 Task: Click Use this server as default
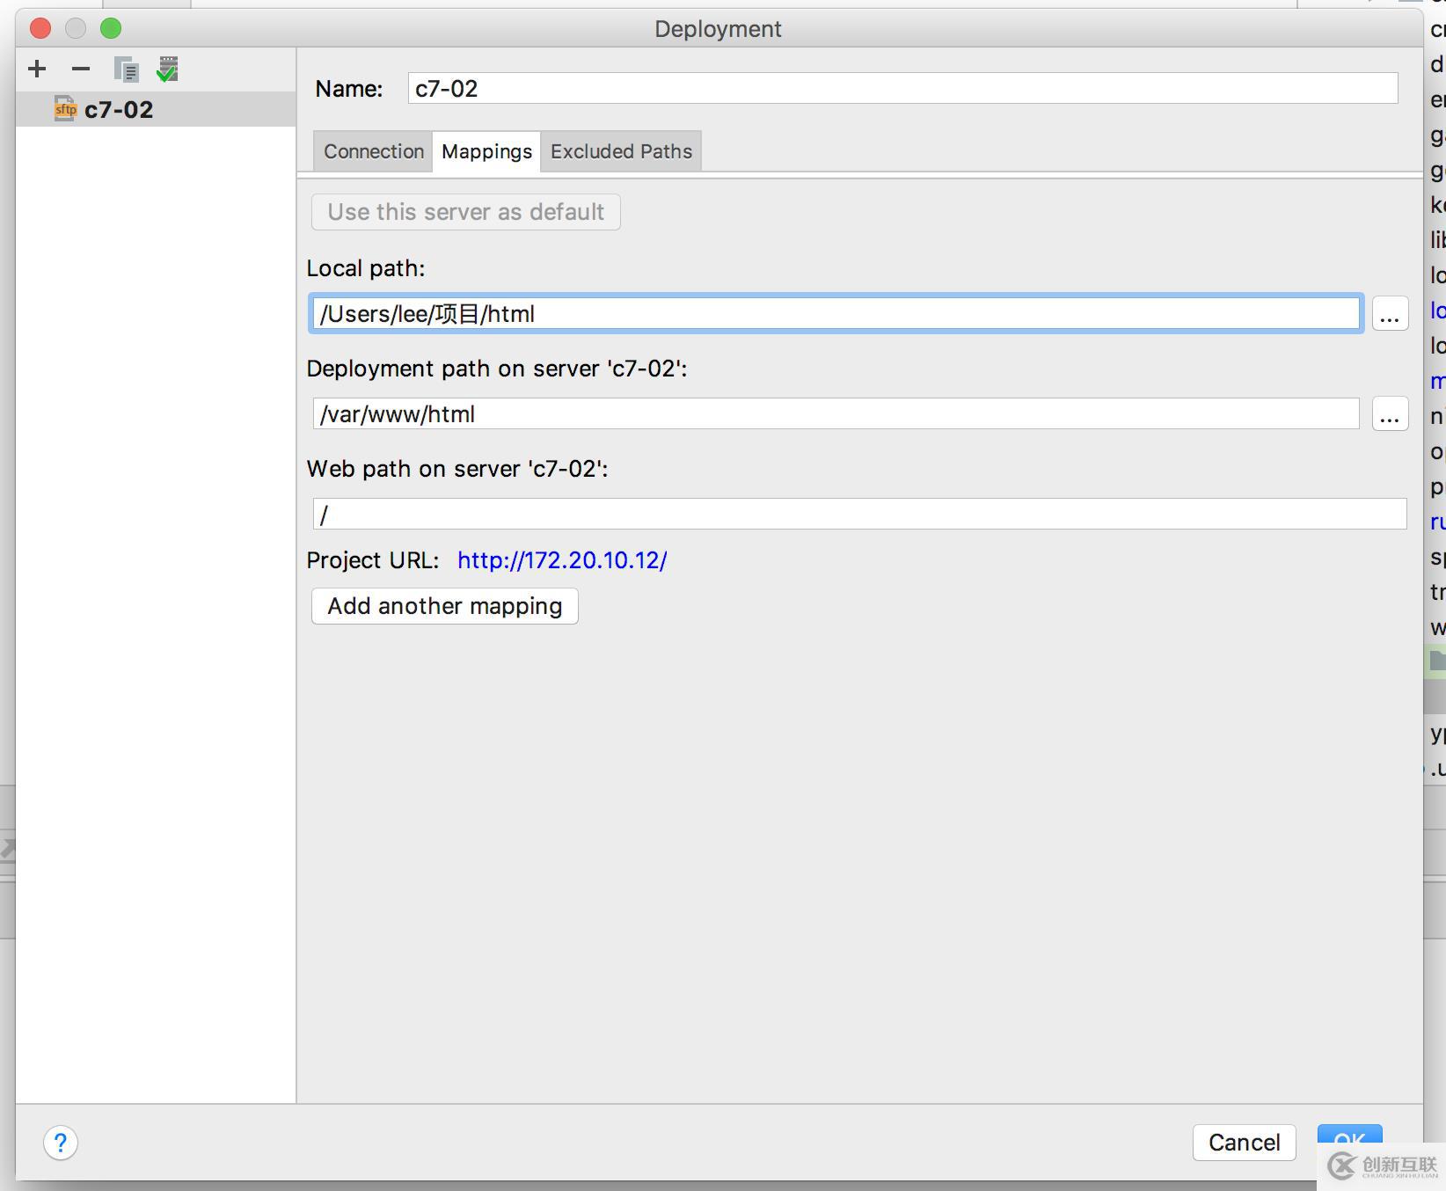(466, 212)
